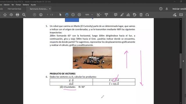Rotate the page view icon
Viewport: 186px width, 104px height.
pos(147,15)
